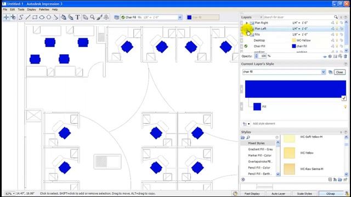The height and width of the screenshot is (197, 351).
Task: Select the Zoom magnifier tool
Action: 92,17
